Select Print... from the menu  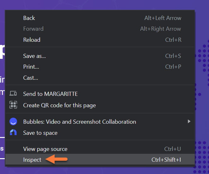point(31,67)
